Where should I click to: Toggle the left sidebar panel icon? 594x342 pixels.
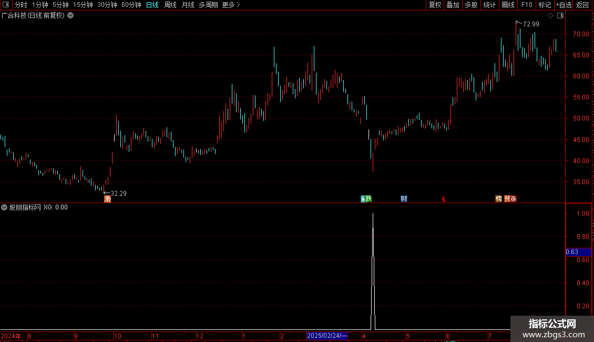pyautogui.click(x=6, y=5)
